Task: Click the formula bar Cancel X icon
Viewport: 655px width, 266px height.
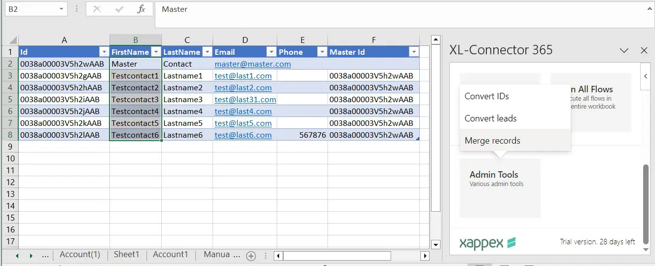Action: click(97, 9)
